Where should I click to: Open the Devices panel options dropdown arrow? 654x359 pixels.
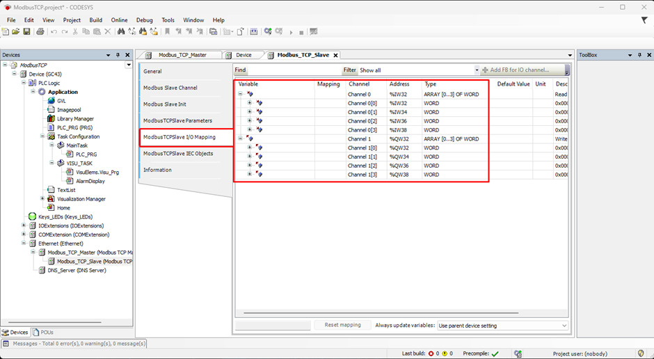tap(109, 55)
